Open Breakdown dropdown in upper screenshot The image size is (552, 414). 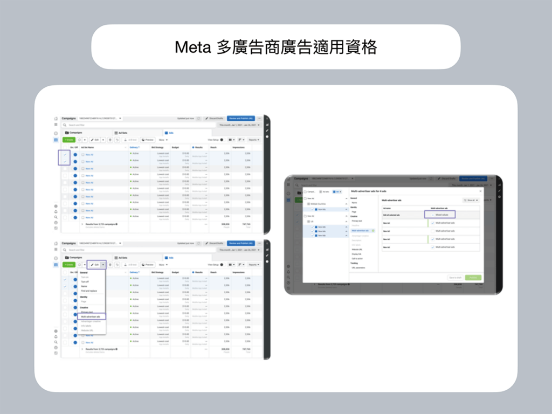click(x=241, y=140)
